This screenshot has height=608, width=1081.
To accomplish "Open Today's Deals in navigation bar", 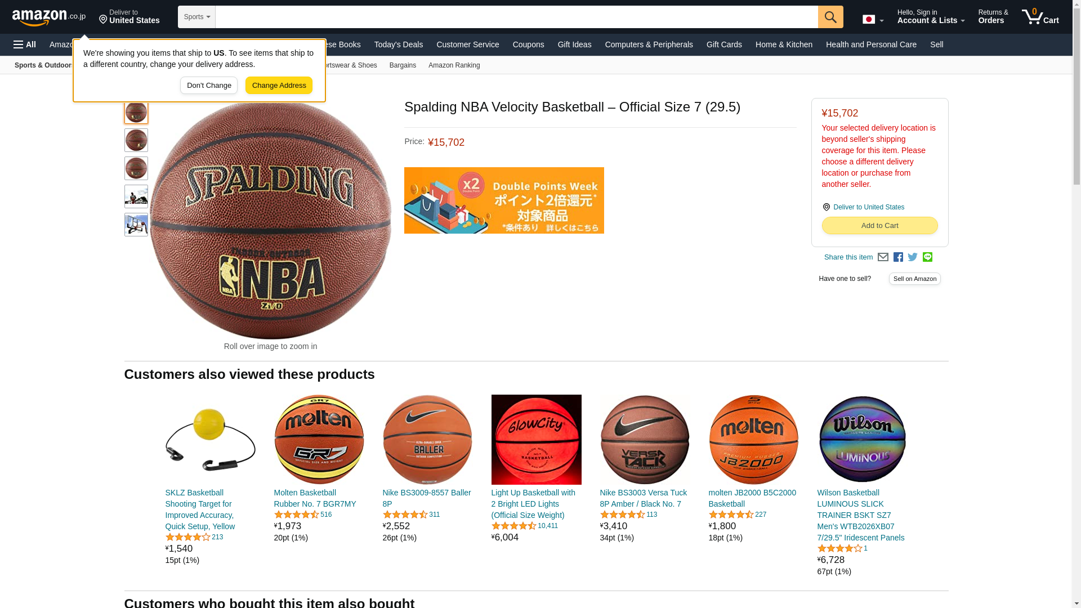I will [x=399, y=44].
